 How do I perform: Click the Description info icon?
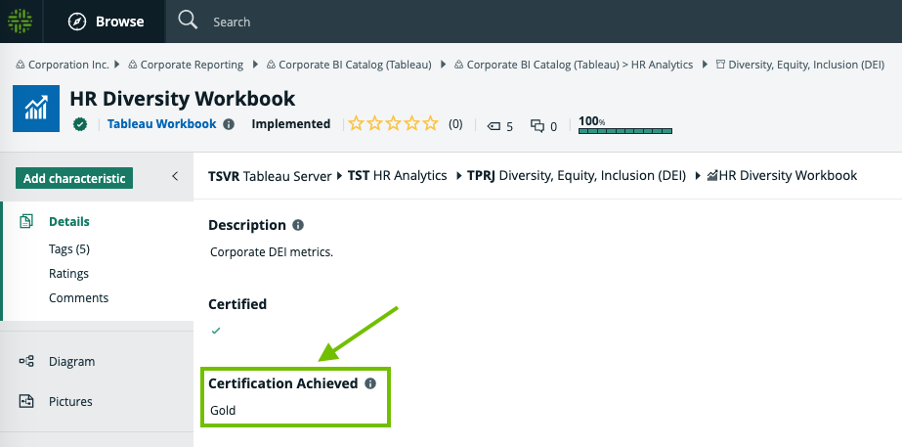coord(298,225)
